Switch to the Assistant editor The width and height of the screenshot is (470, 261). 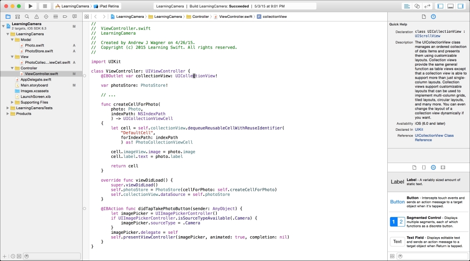[417, 6]
